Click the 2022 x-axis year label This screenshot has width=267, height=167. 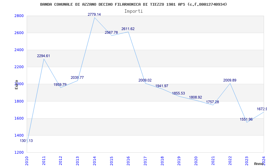(230, 161)
